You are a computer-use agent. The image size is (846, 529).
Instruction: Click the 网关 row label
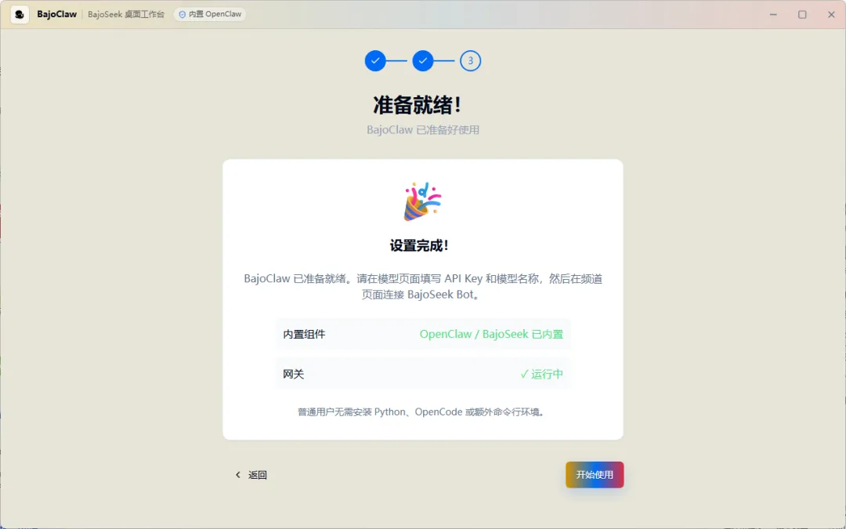(x=294, y=374)
